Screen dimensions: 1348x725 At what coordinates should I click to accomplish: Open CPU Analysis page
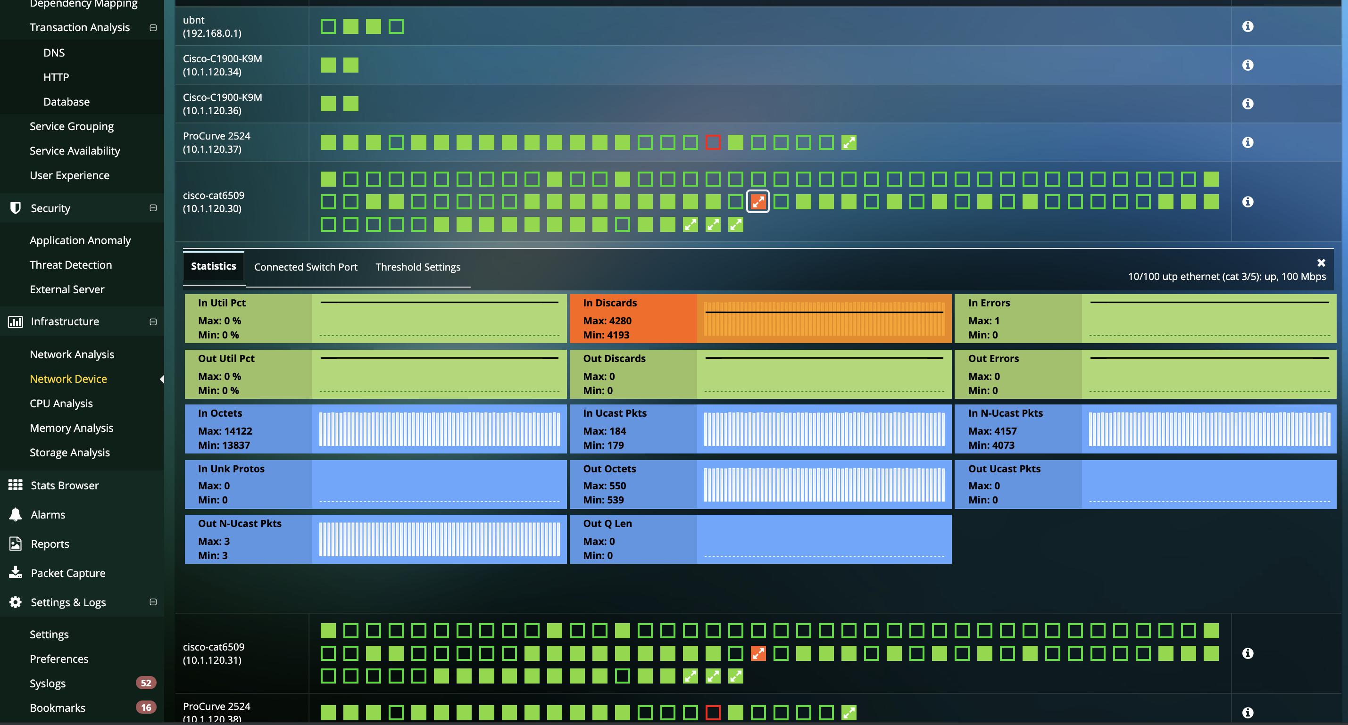tap(61, 404)
